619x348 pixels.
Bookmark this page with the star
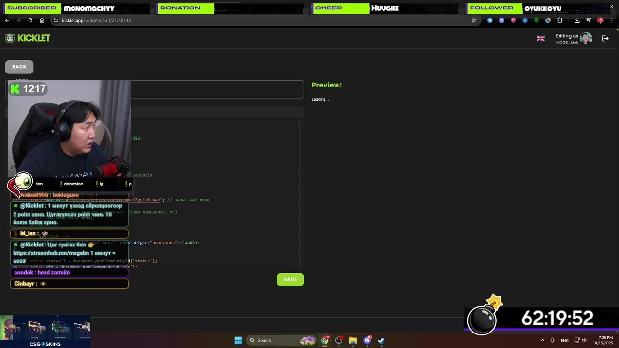(x=474, y=20)
